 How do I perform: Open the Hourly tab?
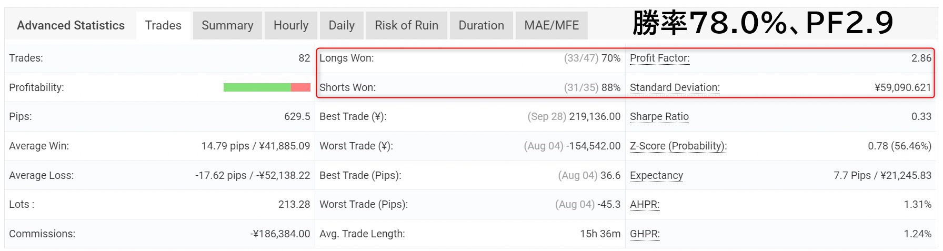point(291,25)
